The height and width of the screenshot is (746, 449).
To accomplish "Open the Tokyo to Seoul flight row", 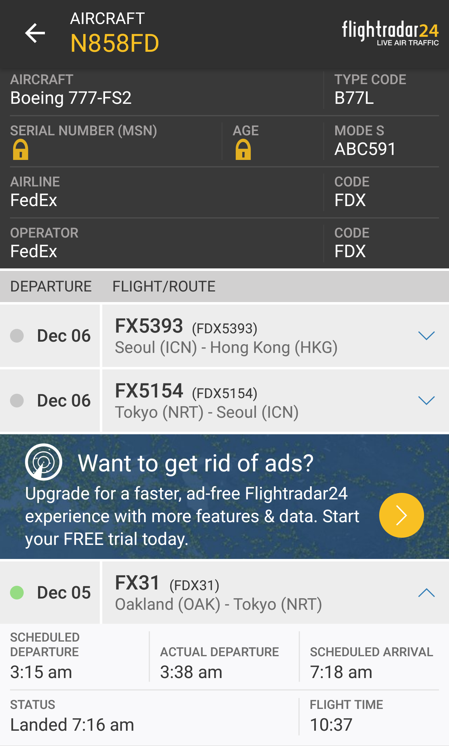I will tap(224, 401).
